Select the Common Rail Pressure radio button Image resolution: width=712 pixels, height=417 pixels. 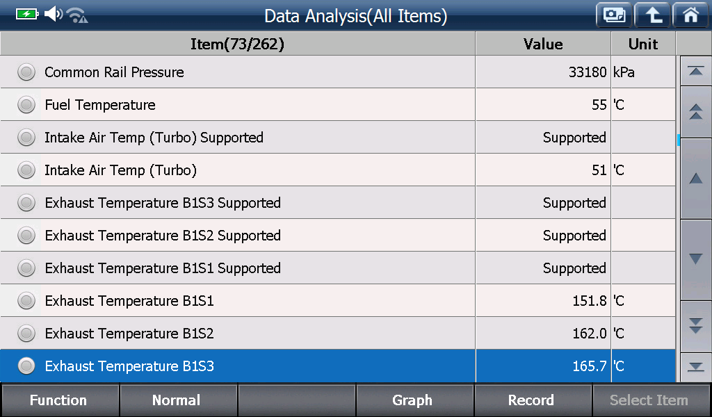[26, 72]
